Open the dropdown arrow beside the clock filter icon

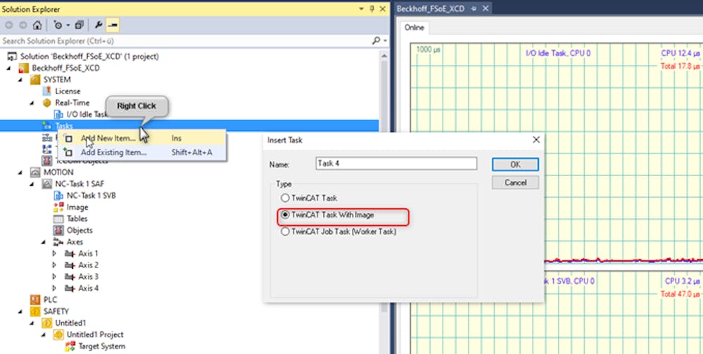coord(68,25)
